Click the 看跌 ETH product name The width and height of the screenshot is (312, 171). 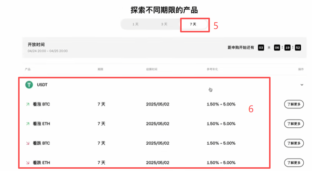[x=41, y=163]
